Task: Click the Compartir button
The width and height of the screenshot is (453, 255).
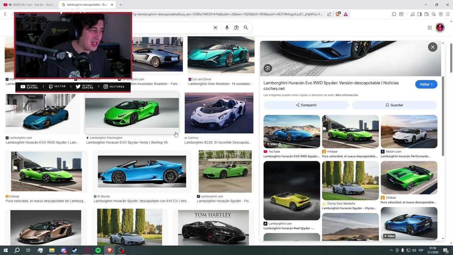Action: (306, 105)
